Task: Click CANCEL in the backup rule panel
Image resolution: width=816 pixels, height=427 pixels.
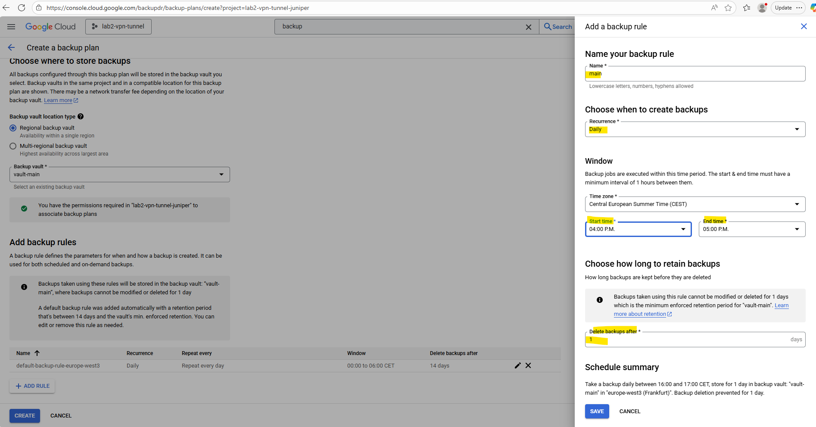Action: tap(630, 411)
